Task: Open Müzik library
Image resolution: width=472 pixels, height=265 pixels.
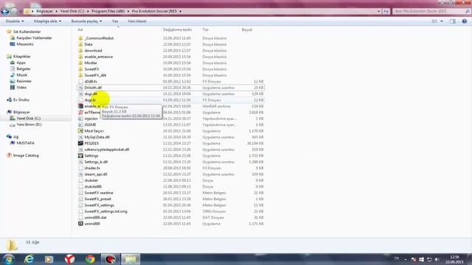Action: [x=21, y=75]
